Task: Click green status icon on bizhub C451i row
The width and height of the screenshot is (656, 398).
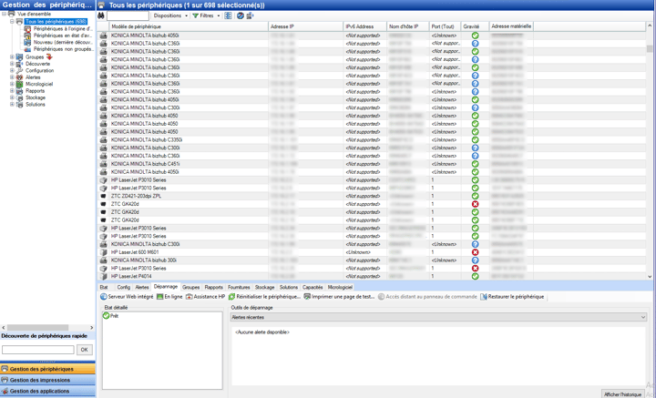Action: [475, 164]
